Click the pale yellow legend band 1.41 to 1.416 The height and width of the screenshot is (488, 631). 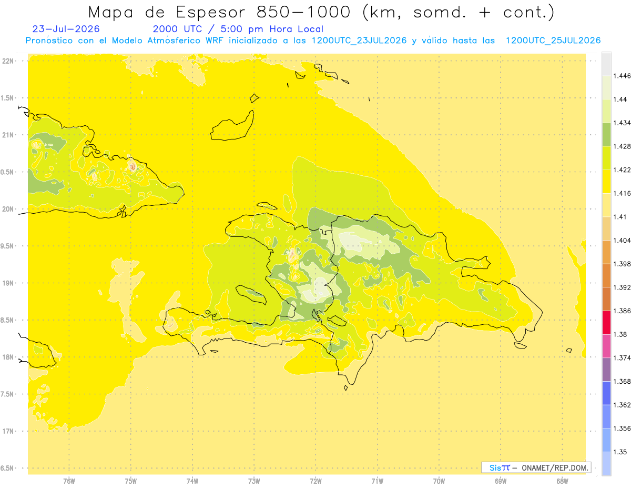[x=606, y=205]
